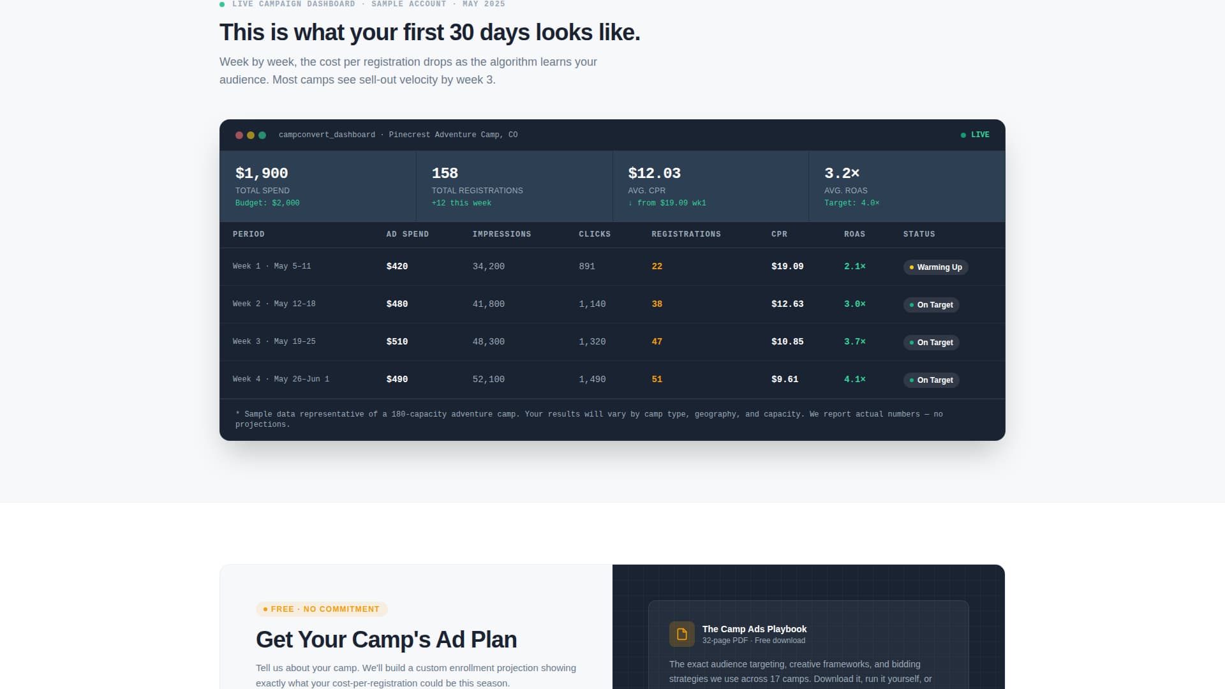Click the yellow window dot in dashboard header
This screenshot has width=1225, height=689.
251,135
